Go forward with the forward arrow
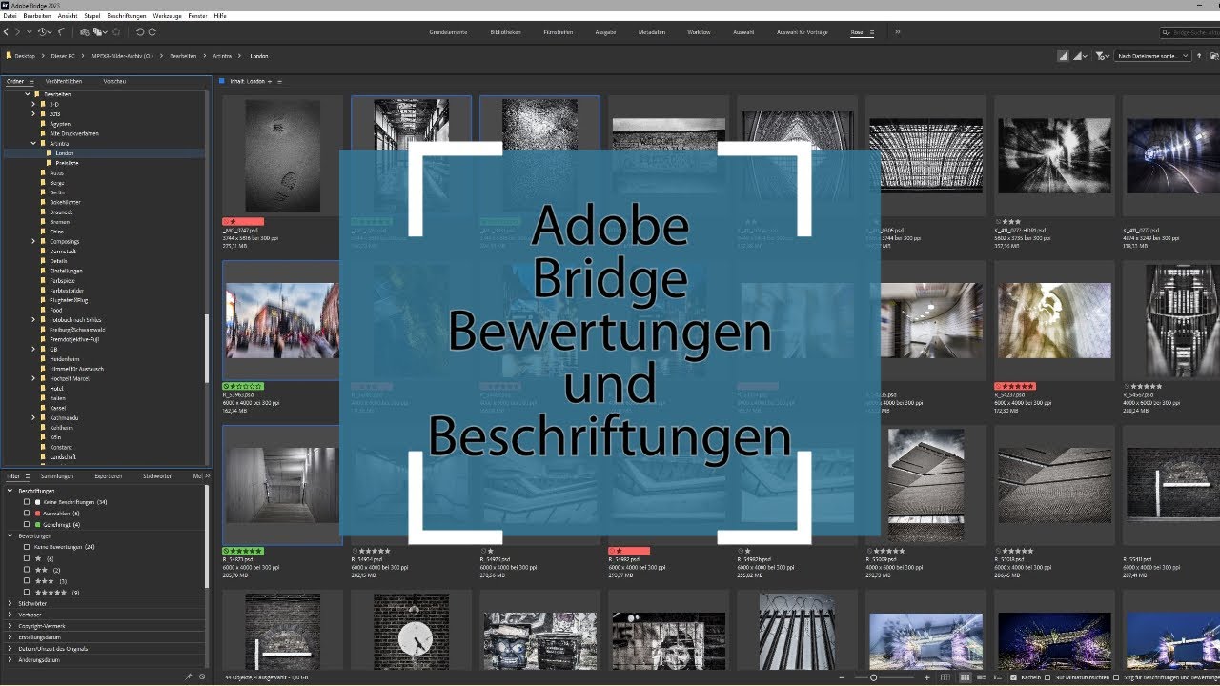This screenshot has width=1220, height=686. tap(17, 31)
